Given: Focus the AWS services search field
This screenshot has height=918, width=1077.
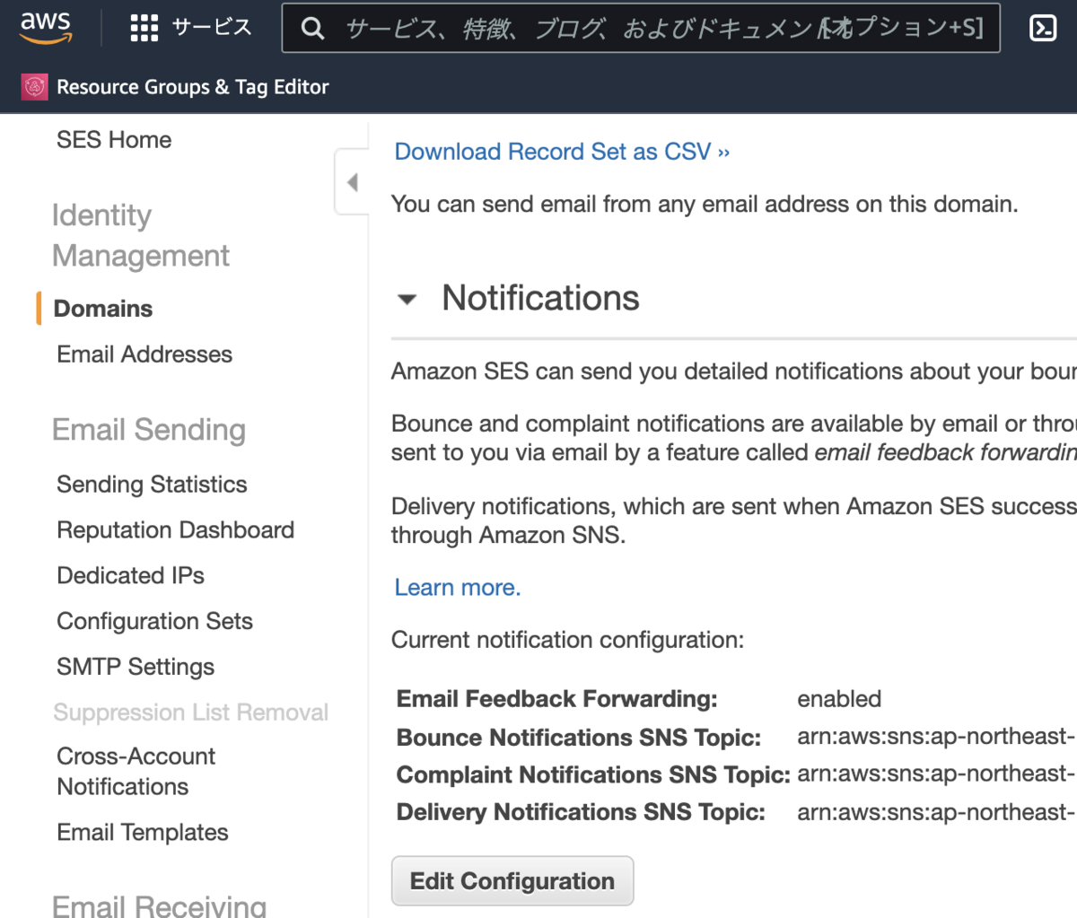Looking at the screenshot, I should pyautogui.click(x=641, y=28).
